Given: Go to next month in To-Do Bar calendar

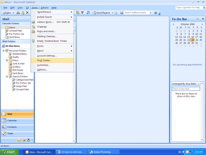Looking at the screenshot, I should click(202, 24).
